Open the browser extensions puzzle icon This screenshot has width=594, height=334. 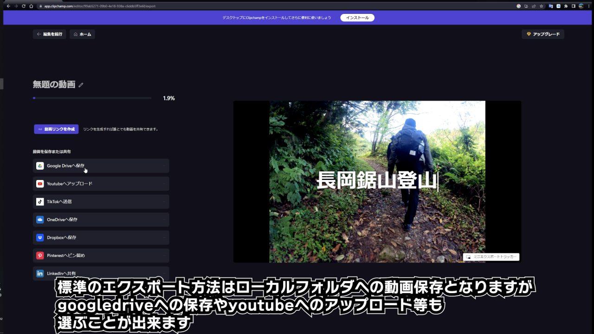pyautogui.click(x=566, y=6)
